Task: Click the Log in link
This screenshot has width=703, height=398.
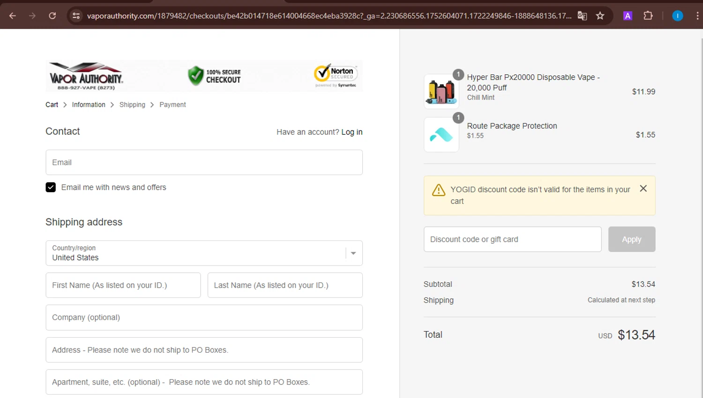Action: (352, 132)
